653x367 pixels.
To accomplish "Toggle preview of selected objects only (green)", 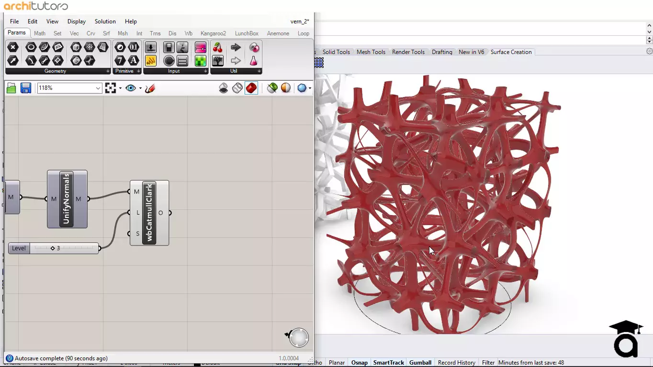I will pyautogui.click(x=272, y=88).
